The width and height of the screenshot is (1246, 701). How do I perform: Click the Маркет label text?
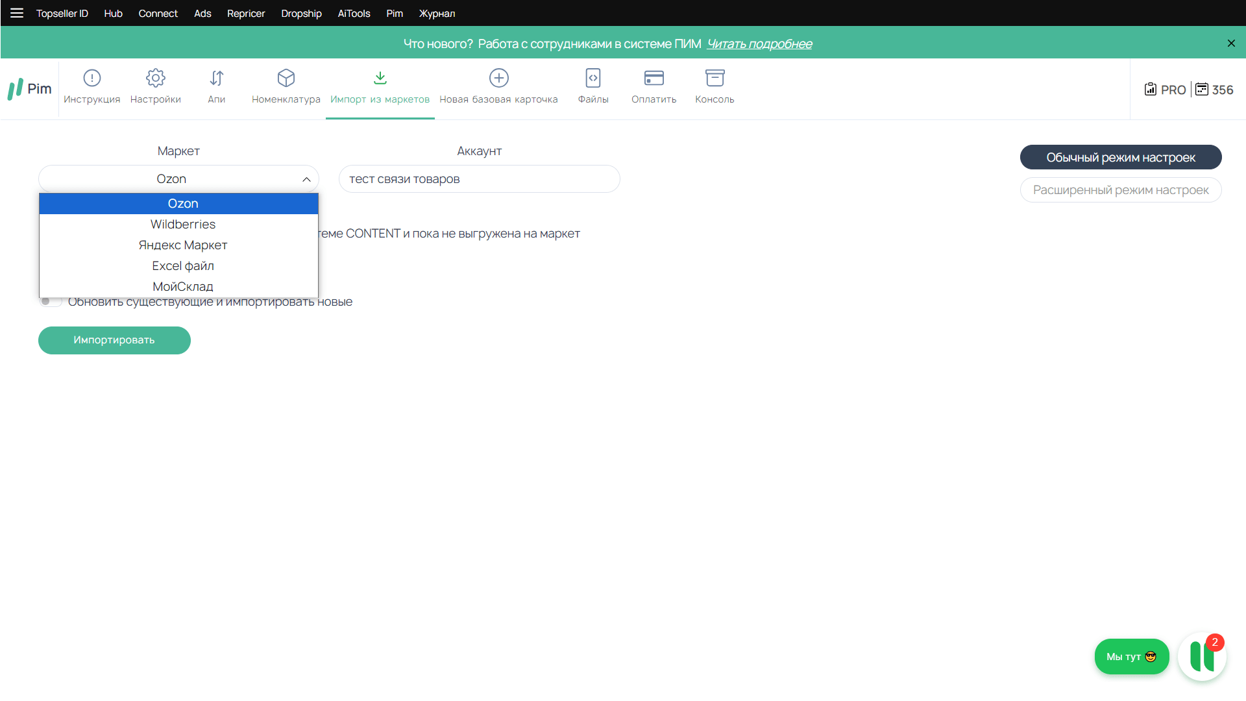pyautogui.click(x=178, y=151)
